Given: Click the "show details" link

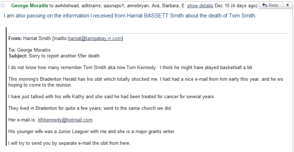Looking at the screenshot, I should tap(200, 6).
